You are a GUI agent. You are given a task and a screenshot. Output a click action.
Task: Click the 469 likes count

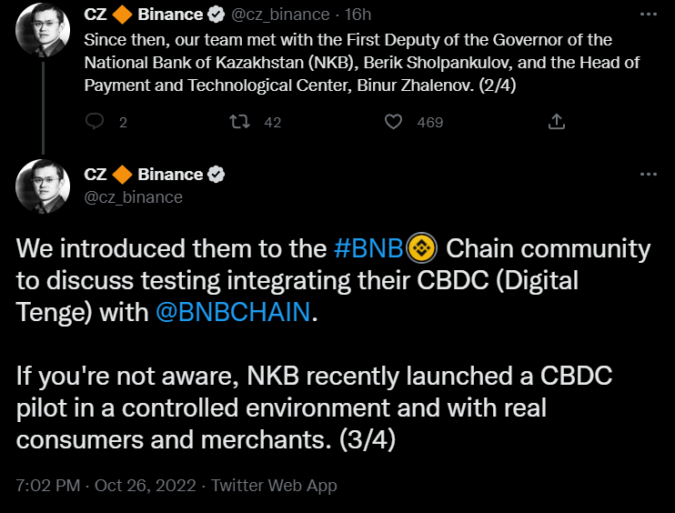(429, 122)
